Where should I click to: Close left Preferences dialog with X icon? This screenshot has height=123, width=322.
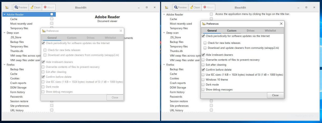[121, 31]
